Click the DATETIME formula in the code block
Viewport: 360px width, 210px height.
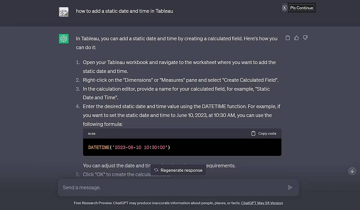click(x=129, y=147)
